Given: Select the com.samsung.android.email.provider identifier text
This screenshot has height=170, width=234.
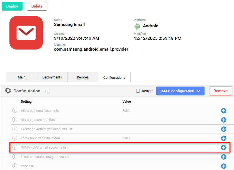Looking at the screenshot, I should pos(92,49).
